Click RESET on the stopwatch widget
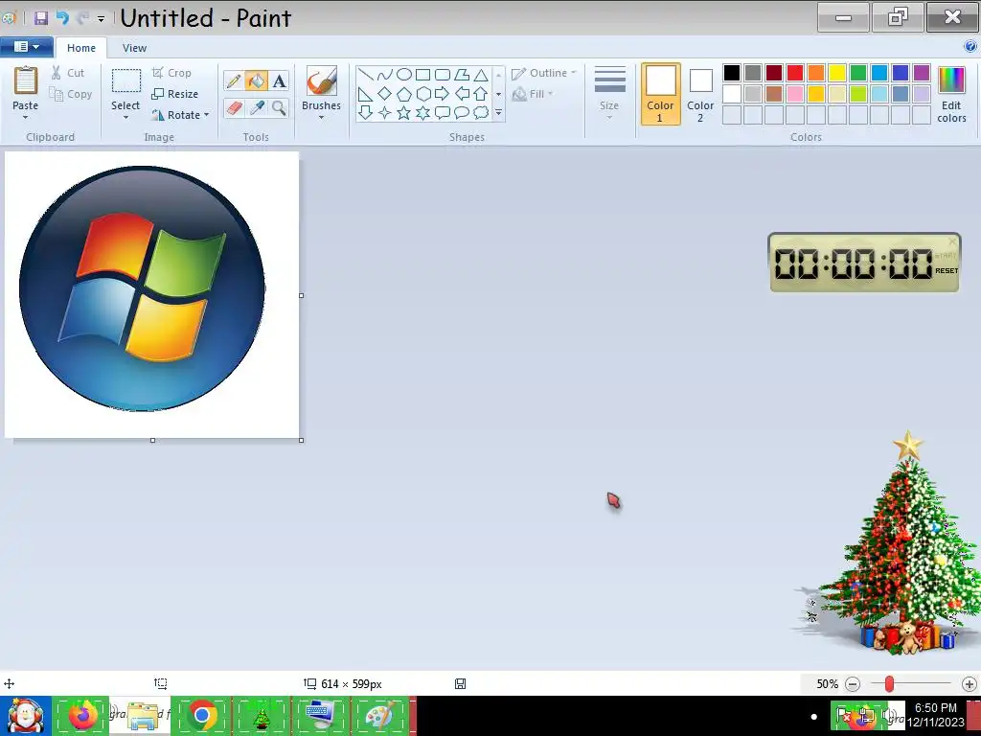The height and width of the screenshot is (736, 981). 947,271
